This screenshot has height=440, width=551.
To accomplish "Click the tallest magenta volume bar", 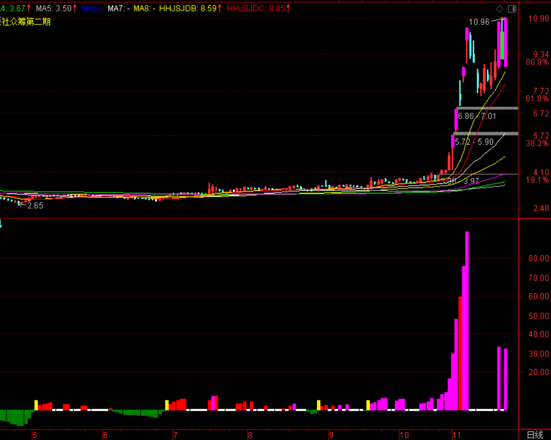I will pos(466,321).
